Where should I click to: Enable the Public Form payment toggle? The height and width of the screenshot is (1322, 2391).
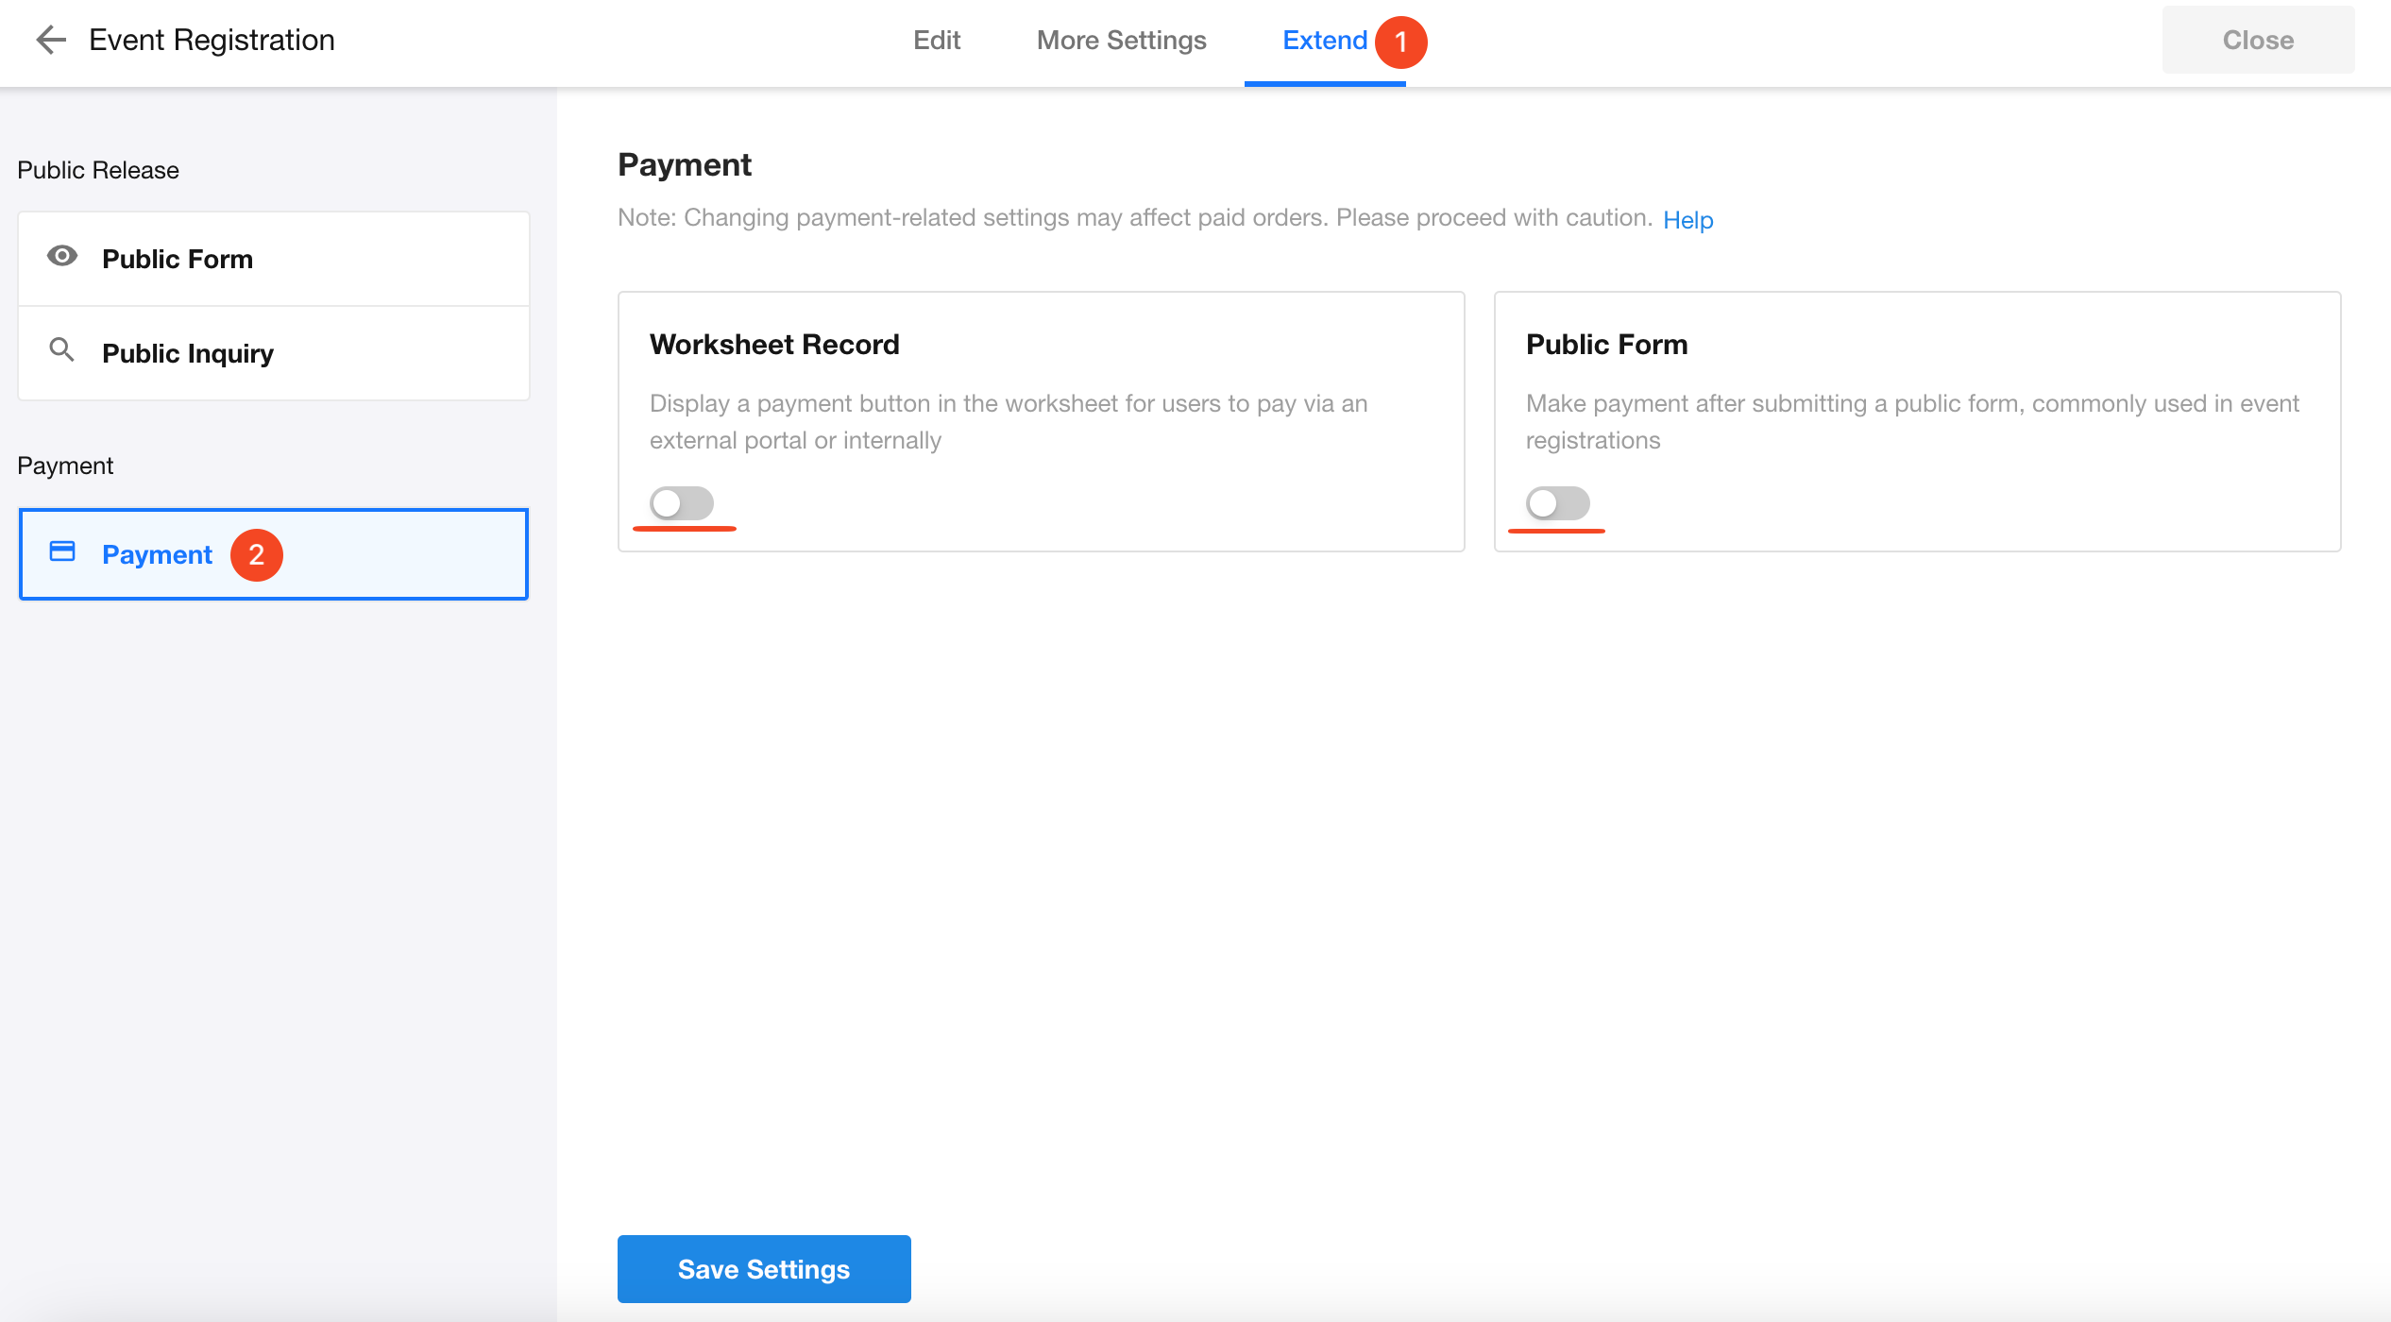click(x=1558, y=503)
